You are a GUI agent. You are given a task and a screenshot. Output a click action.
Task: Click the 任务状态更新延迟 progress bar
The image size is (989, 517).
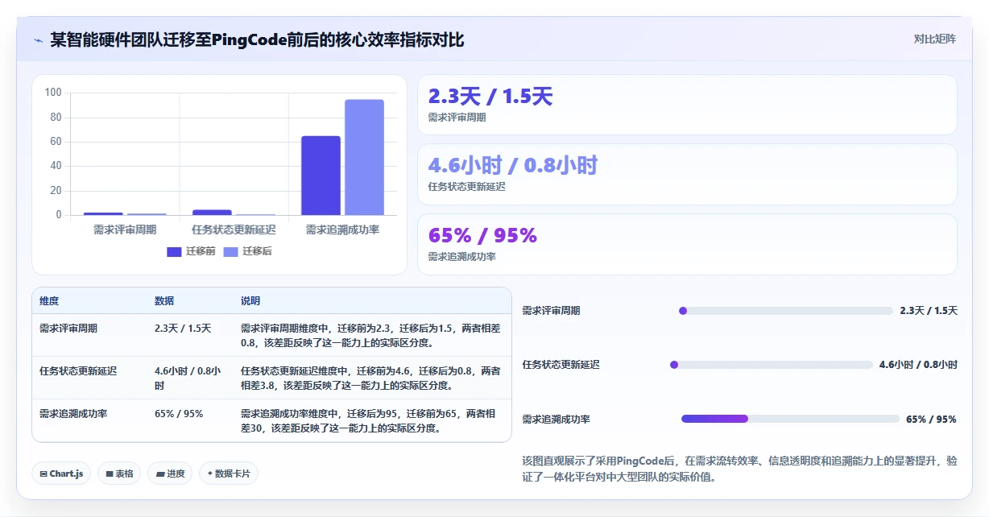(772, 365)
